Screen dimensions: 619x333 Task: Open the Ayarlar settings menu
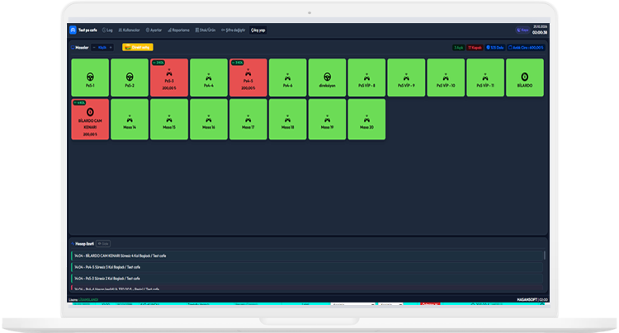154,30
